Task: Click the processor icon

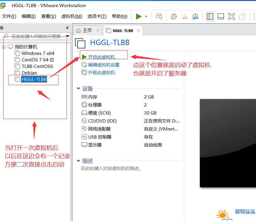Action: [84, 105]
